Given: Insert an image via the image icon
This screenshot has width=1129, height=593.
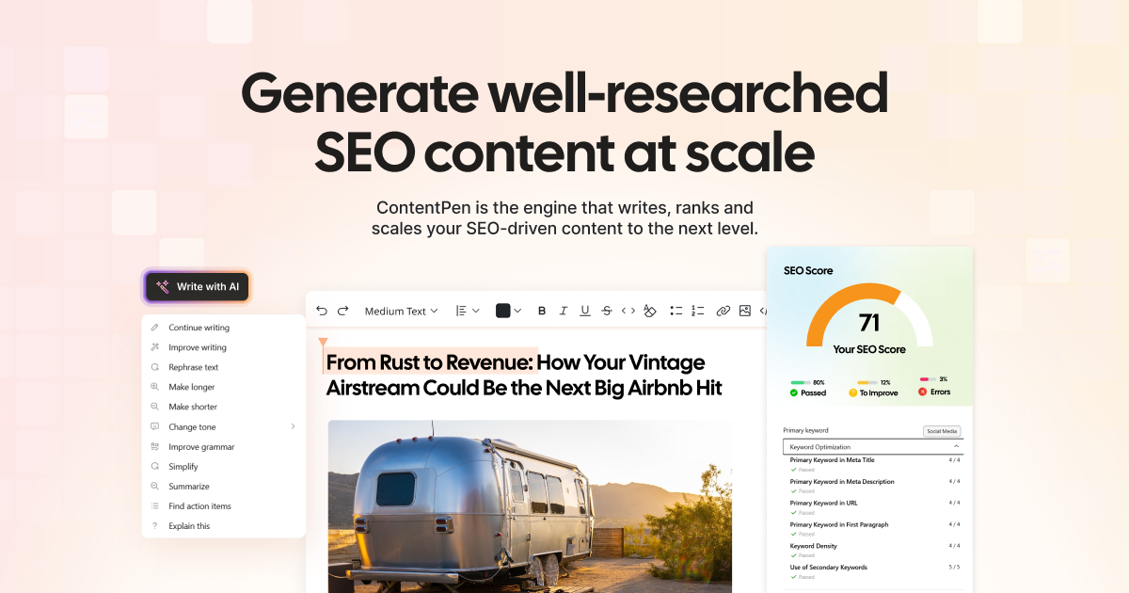Looking at the screenshot, I should pos(743,310).
